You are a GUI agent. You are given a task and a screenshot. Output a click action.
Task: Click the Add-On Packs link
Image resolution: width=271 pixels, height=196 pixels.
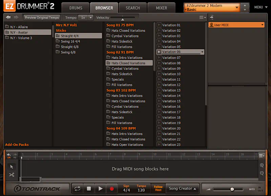(x=17, y=144)
